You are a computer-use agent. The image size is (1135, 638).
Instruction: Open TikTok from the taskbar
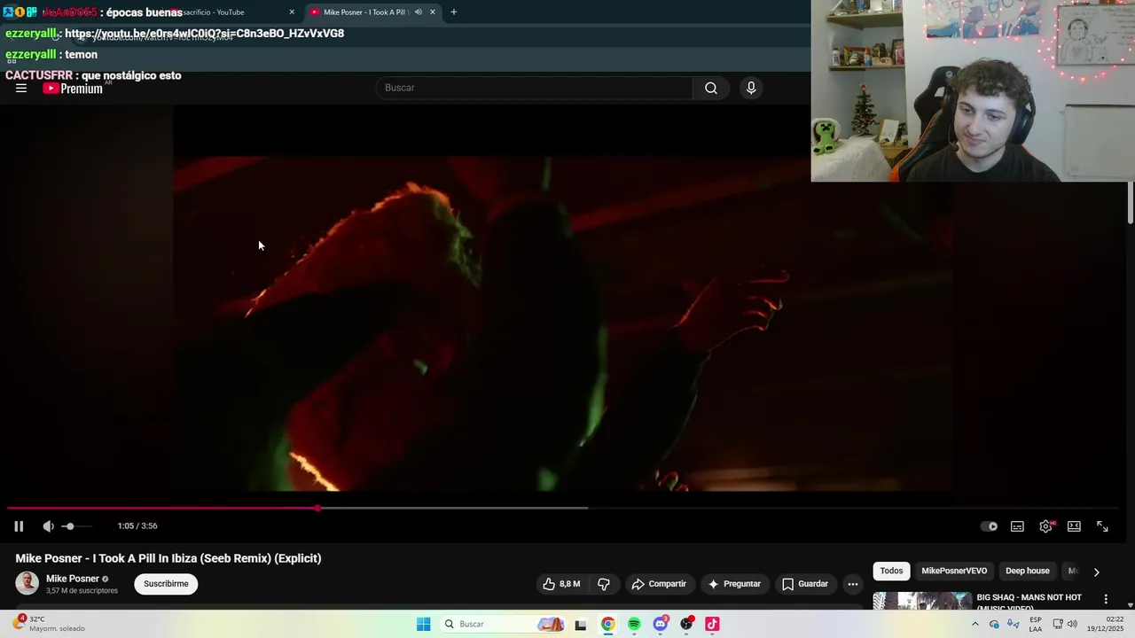pos(712,624)
